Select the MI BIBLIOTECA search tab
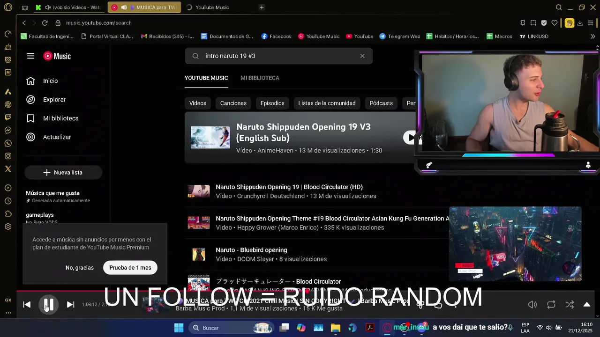The width and height of the screenshot is (600, 337). click(x=260, y=78)
